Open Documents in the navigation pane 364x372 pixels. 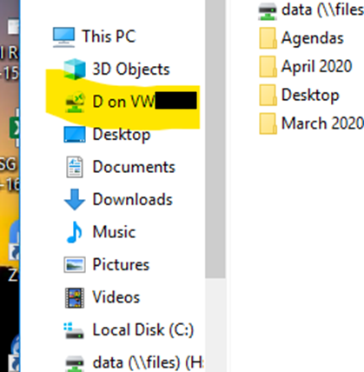(134, 167)
